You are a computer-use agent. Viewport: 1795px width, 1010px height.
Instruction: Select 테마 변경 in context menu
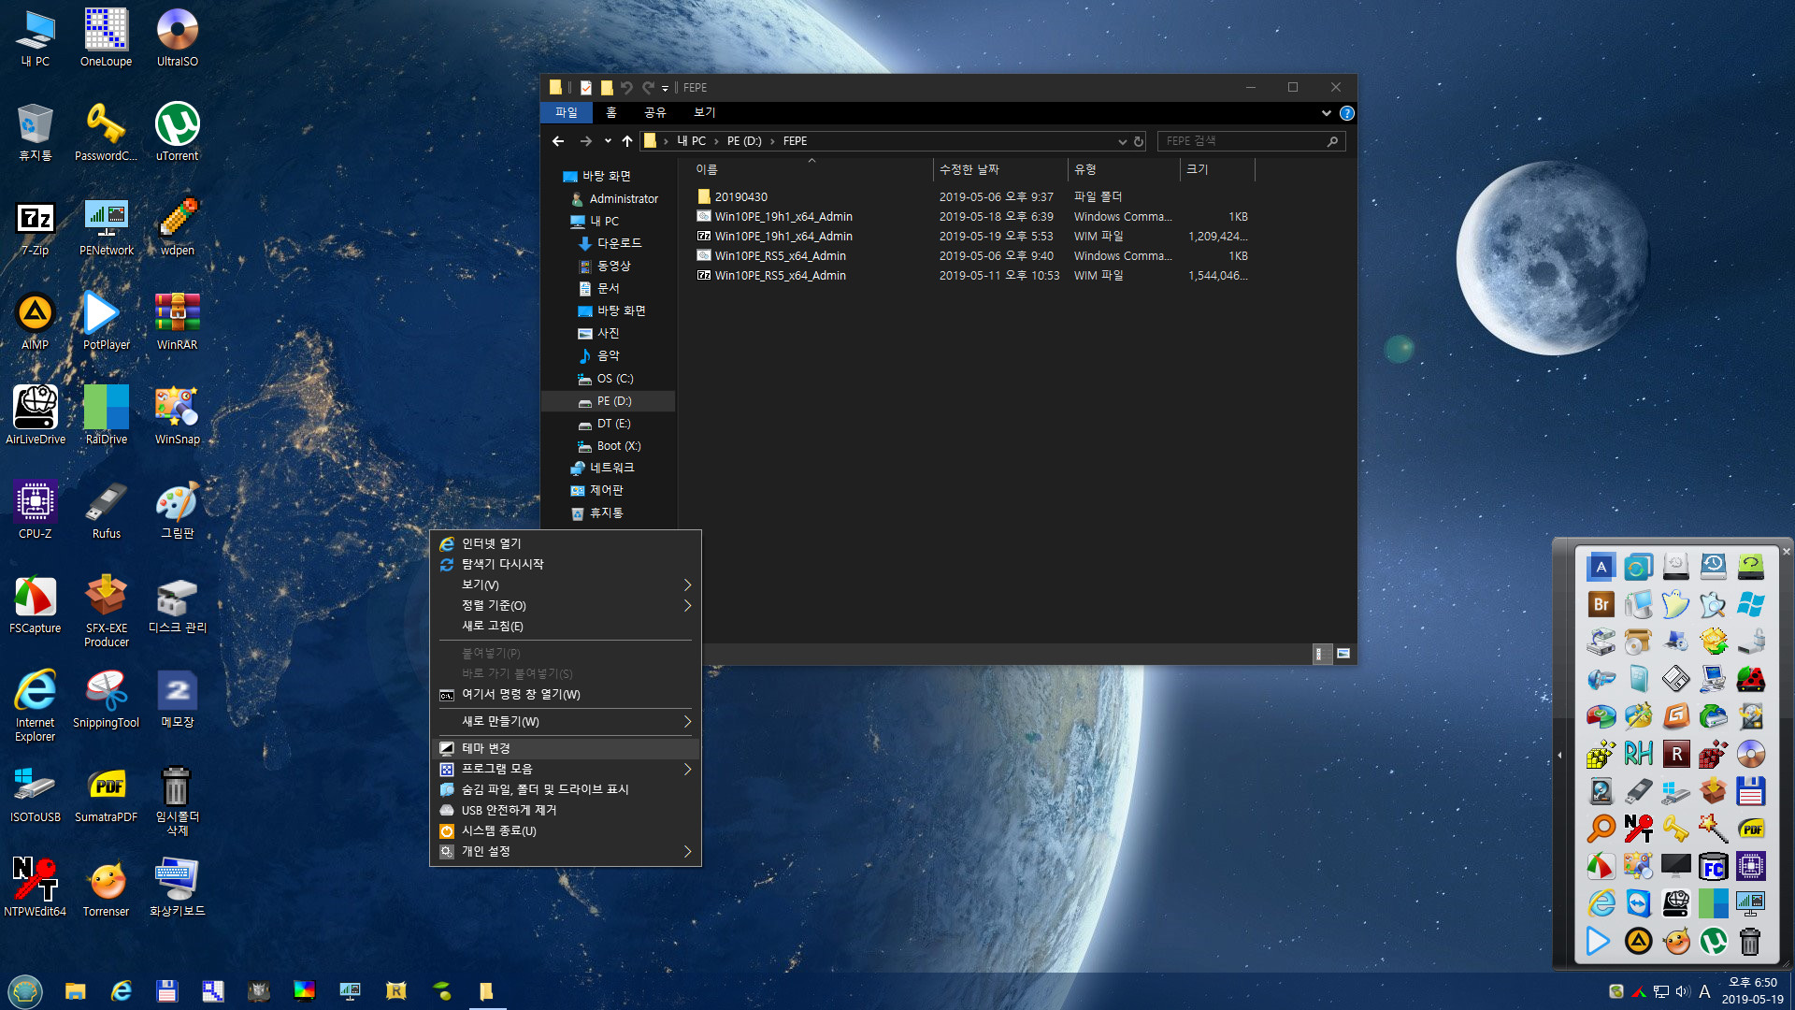566,748
